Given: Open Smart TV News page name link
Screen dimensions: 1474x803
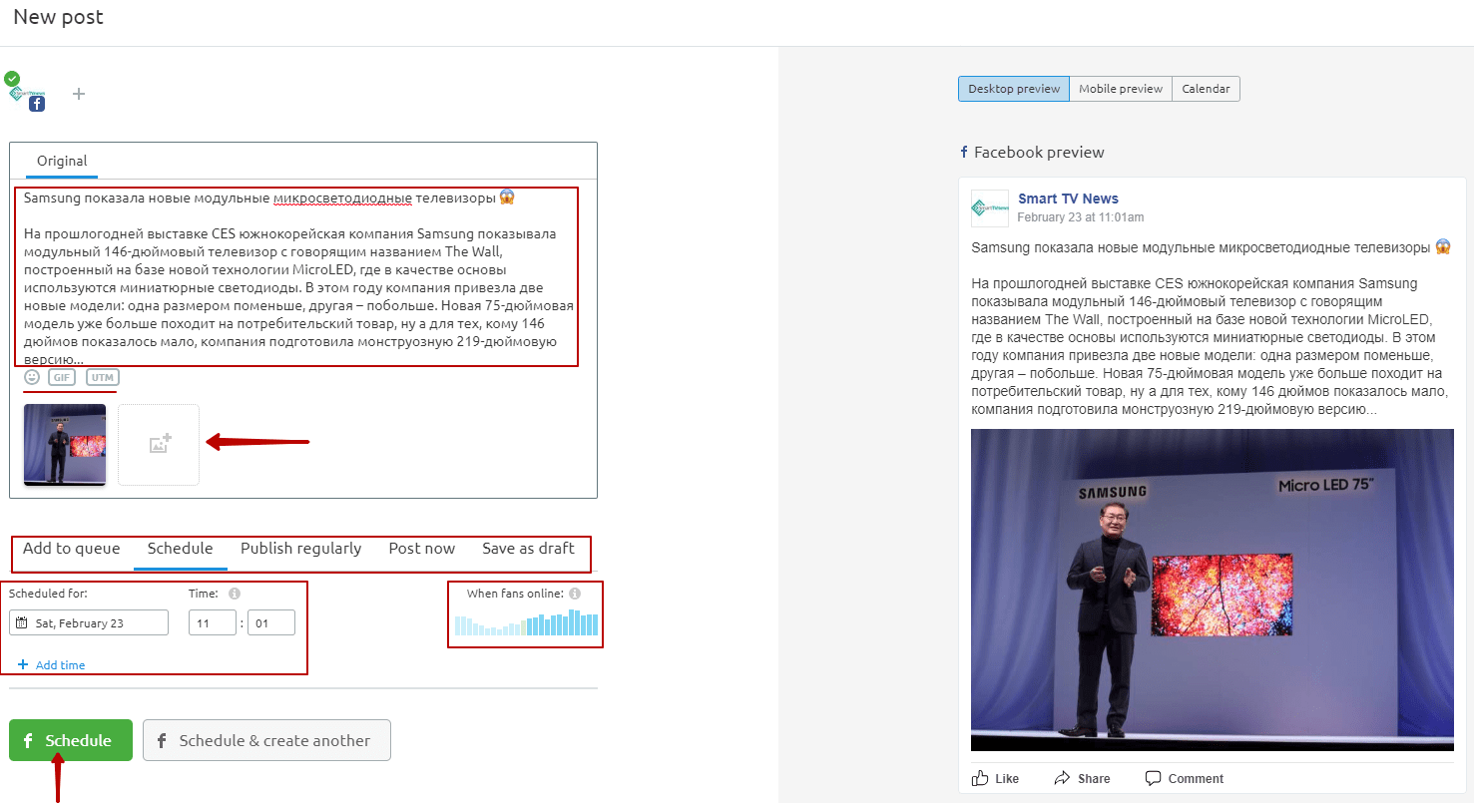Looking at the screenshot, I should coord(1068,199).
